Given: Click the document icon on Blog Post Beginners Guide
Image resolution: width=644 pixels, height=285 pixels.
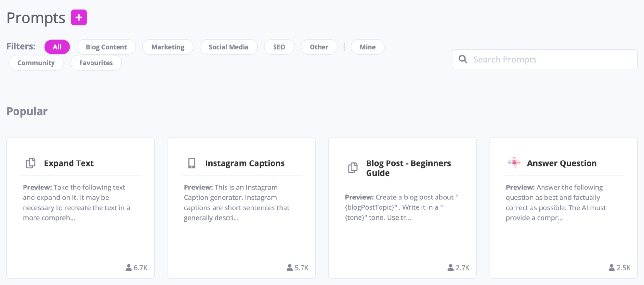Looking at the screenshot, I should [x=353, y=168].
